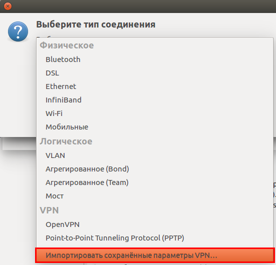Close the connection type dialog
276x265 pixels.
(x=8, y=6)
